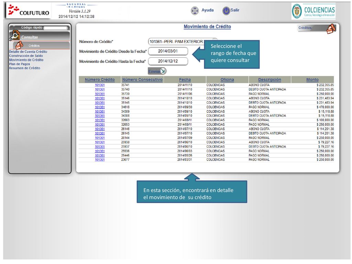The image size is (352, 264).
Task: Sort the table by Fecha header
Action: (185, 80)
